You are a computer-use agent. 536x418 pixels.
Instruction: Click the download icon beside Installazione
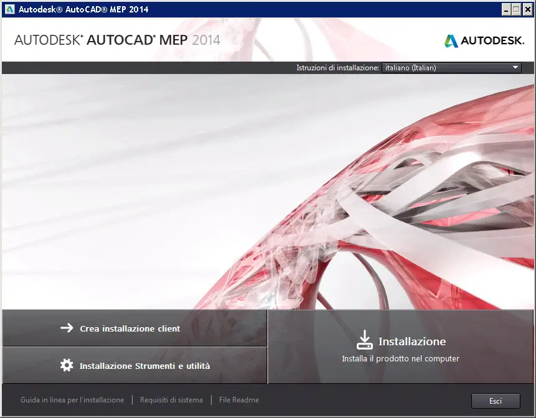pos(364,340)
